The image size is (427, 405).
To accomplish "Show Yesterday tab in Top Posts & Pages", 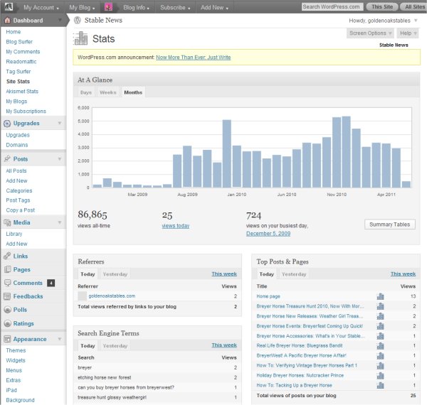I will coord(294,274).
